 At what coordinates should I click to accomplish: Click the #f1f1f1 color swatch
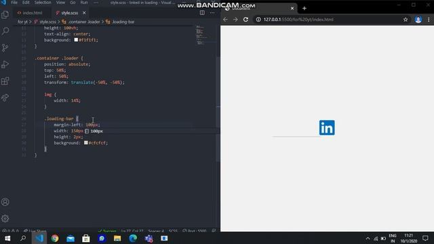point(76,40)
